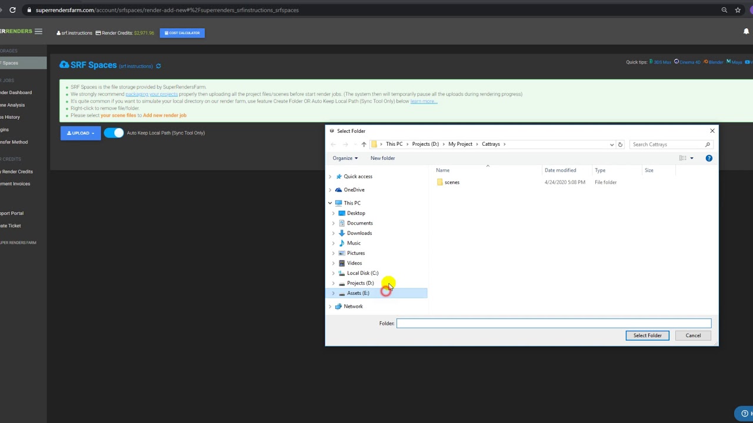Open the Organize dropdown menu
This screenshot has width=753, height=423.
coord(345,158)
